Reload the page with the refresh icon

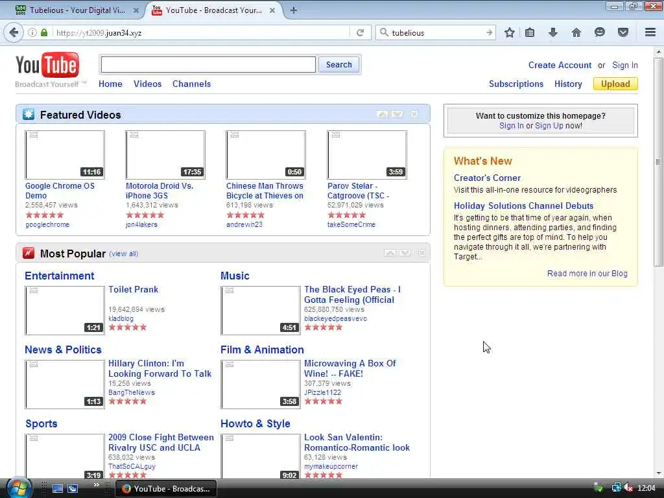[x=361, y=32]
